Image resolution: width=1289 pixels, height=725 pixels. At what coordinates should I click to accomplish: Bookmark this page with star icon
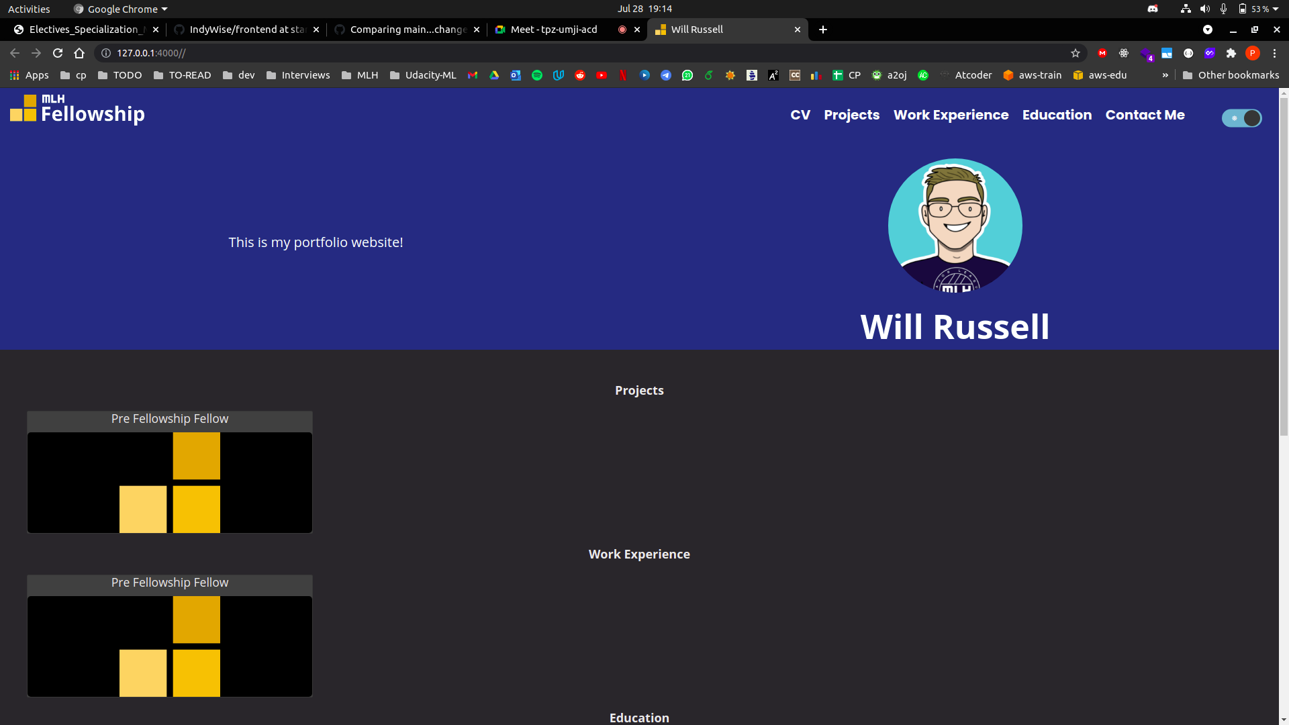pos(1076,53)
